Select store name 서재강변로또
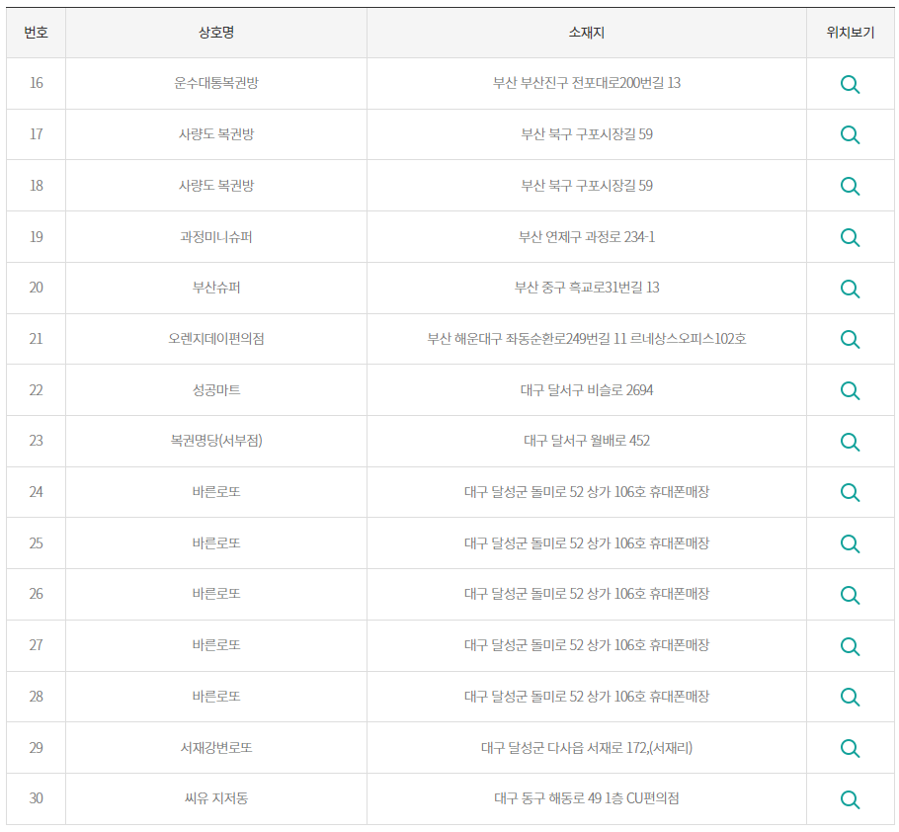The image size is (899, 832). (216, 748)
